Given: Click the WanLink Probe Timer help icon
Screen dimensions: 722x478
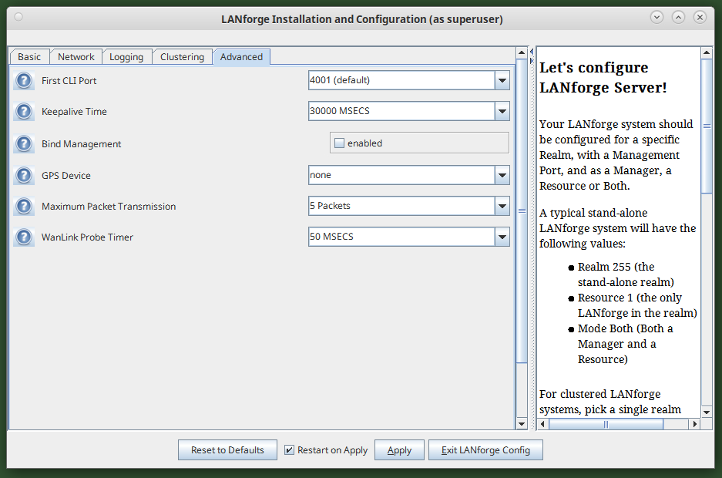Looking at the screenshot, I should (24, 237).
